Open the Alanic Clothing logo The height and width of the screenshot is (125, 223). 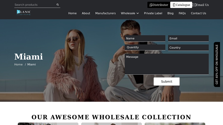[x=24, y=12]
